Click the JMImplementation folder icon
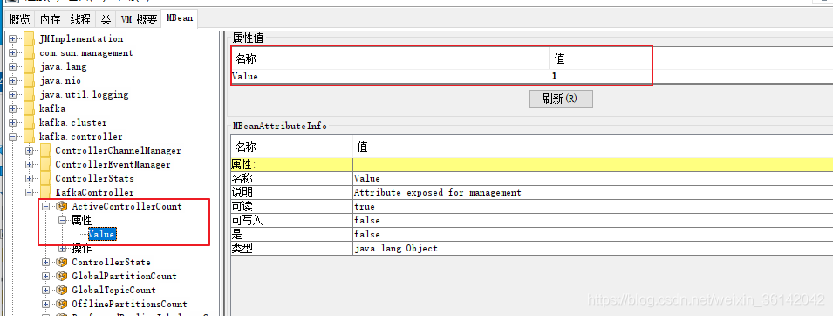The height and width of the screenshot is (316, 833). 29,39
